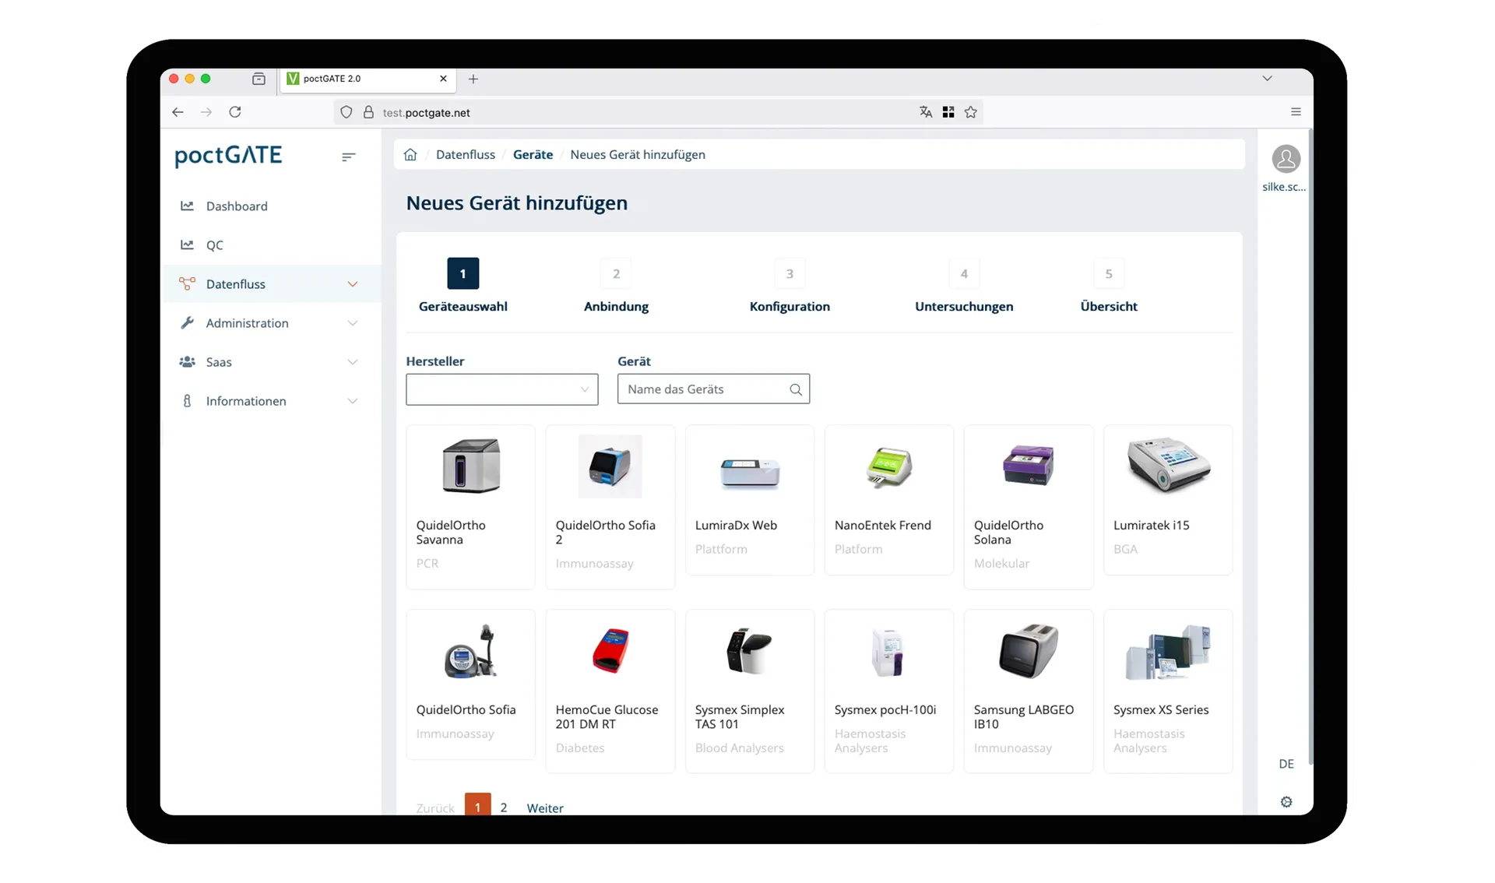
Task: Select step 2 Anbindung
Action: click(x=616, y=286)
